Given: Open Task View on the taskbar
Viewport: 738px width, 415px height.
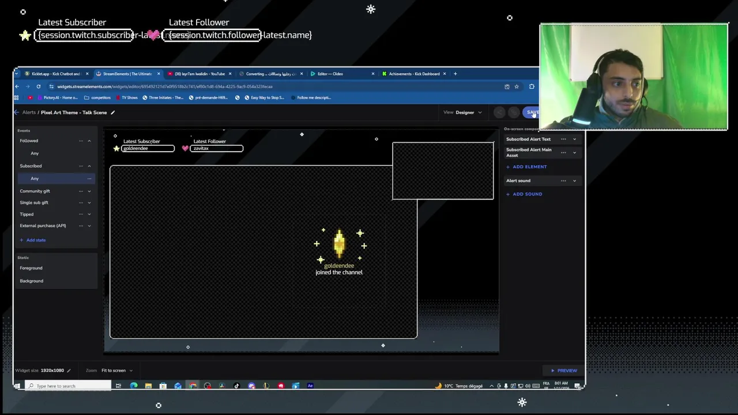Looking at the screenshot, I should coord(118,386).
